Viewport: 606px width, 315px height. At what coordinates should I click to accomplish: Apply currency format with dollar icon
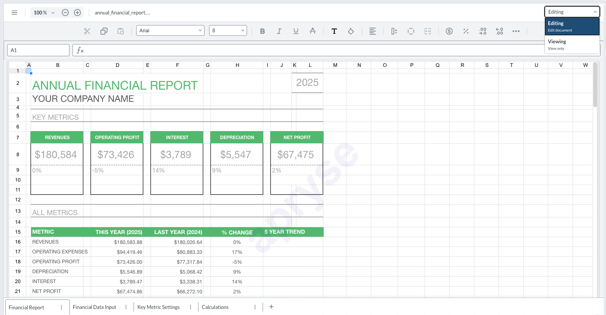click(x=449, y=31)
